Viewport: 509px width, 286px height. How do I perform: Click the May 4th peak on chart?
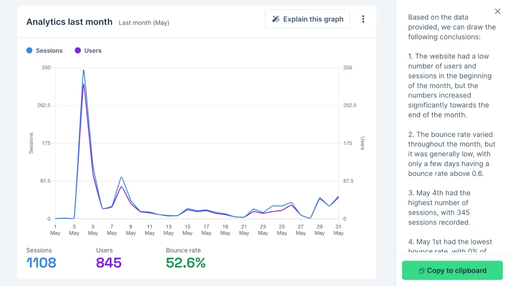(84, 70)
